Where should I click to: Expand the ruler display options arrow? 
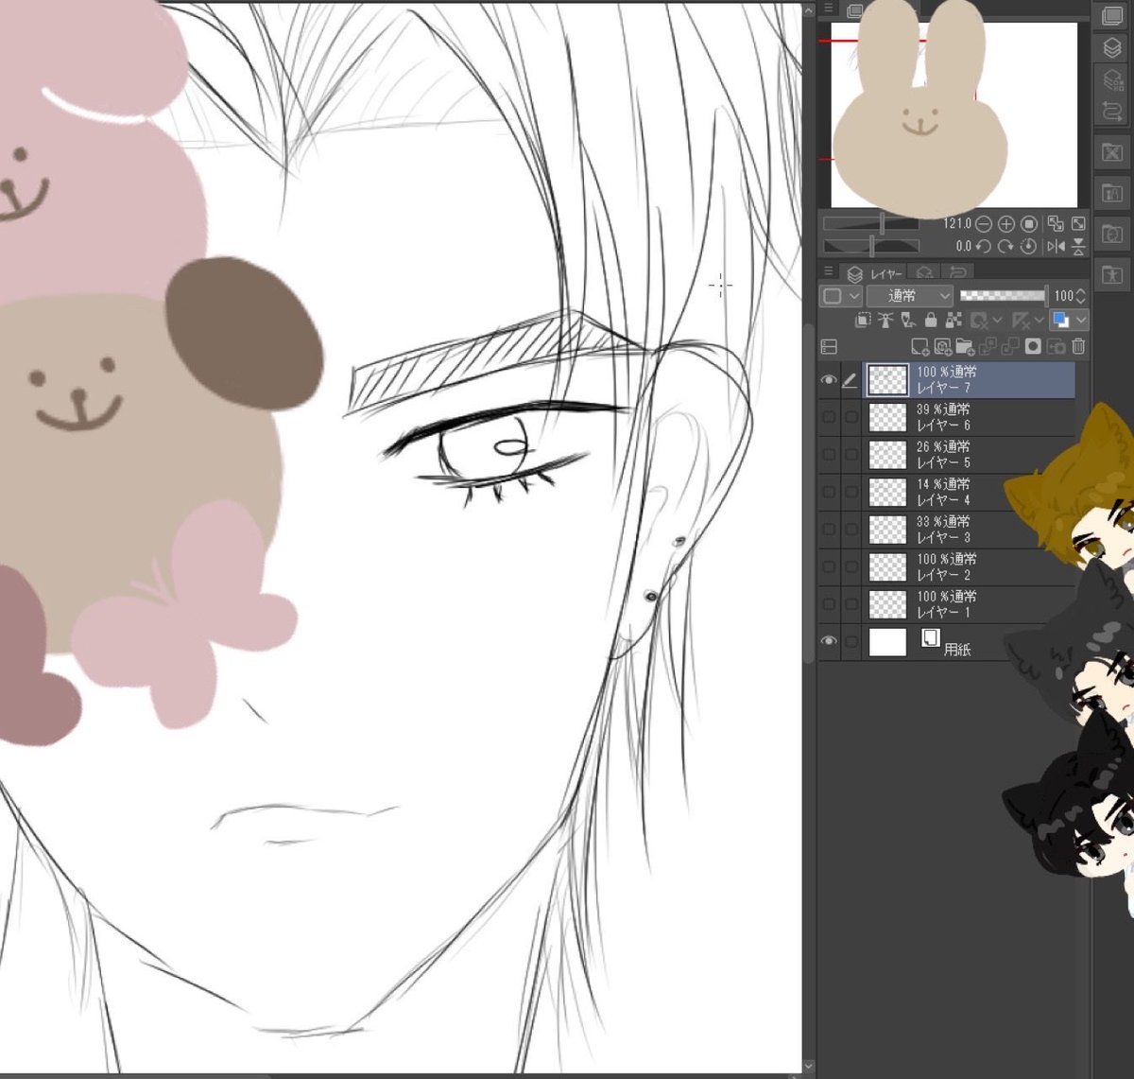pos(1039,320)
